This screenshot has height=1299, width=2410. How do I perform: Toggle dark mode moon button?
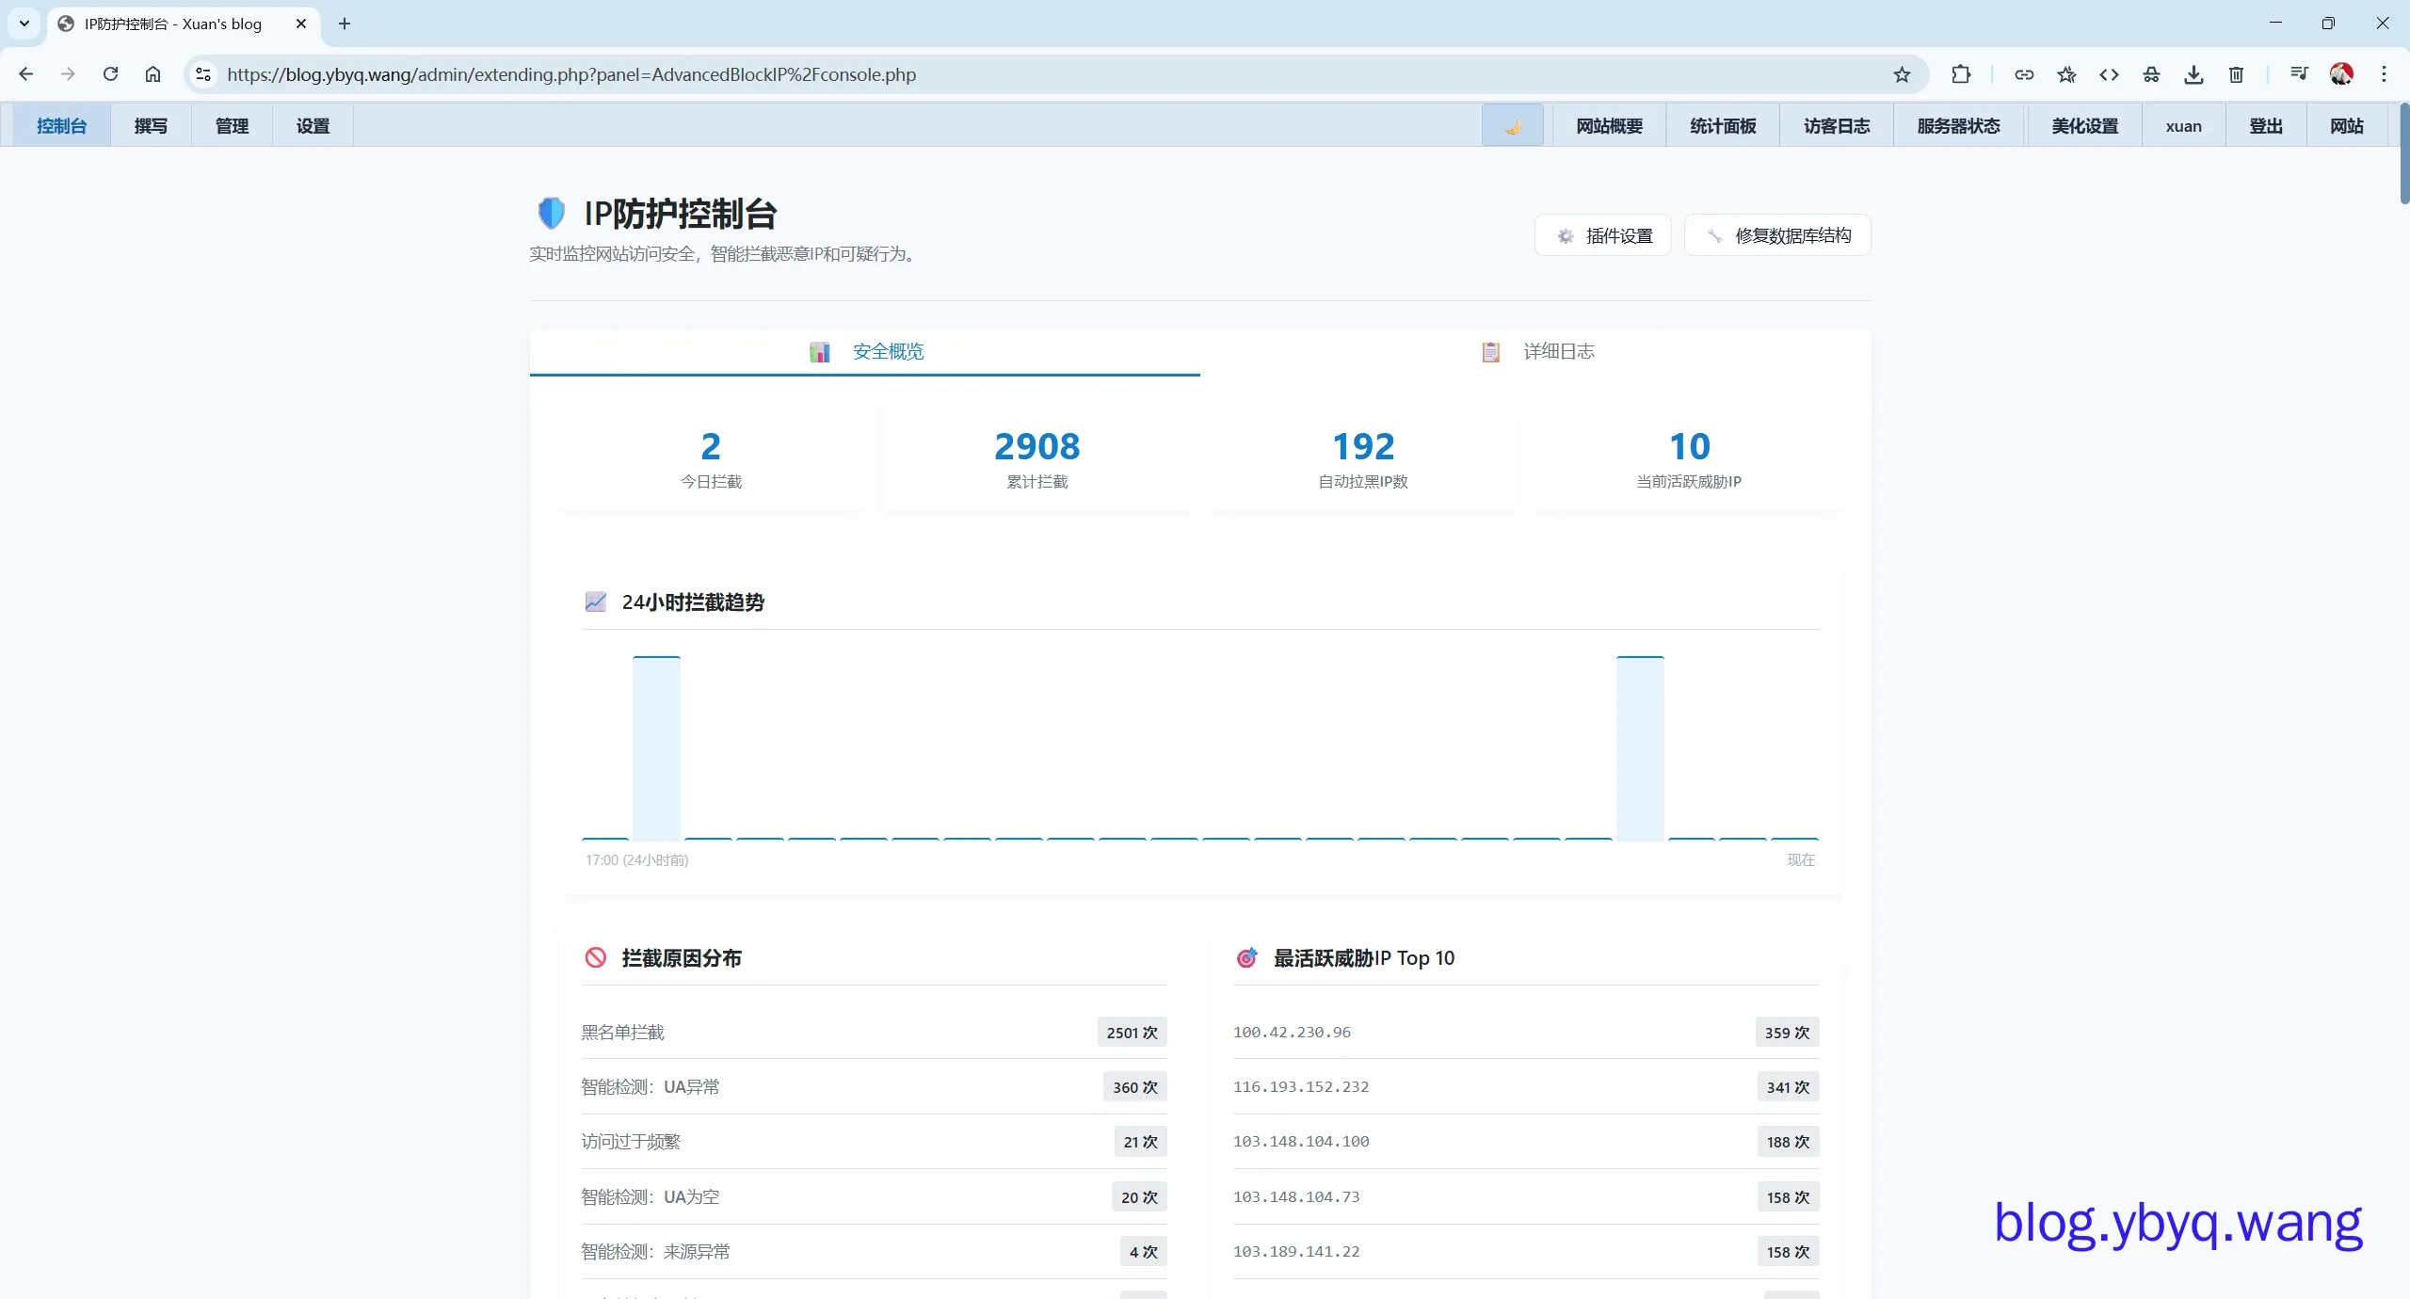click(x=1512, y=126)
